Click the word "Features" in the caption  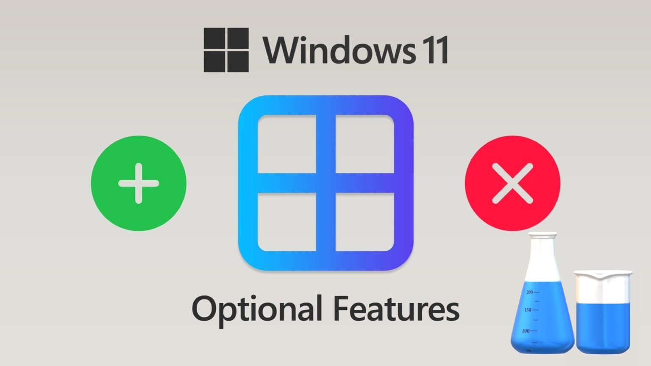pos(396,308)
